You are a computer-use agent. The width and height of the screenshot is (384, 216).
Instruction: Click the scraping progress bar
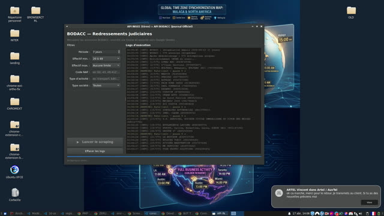point(164,156)
